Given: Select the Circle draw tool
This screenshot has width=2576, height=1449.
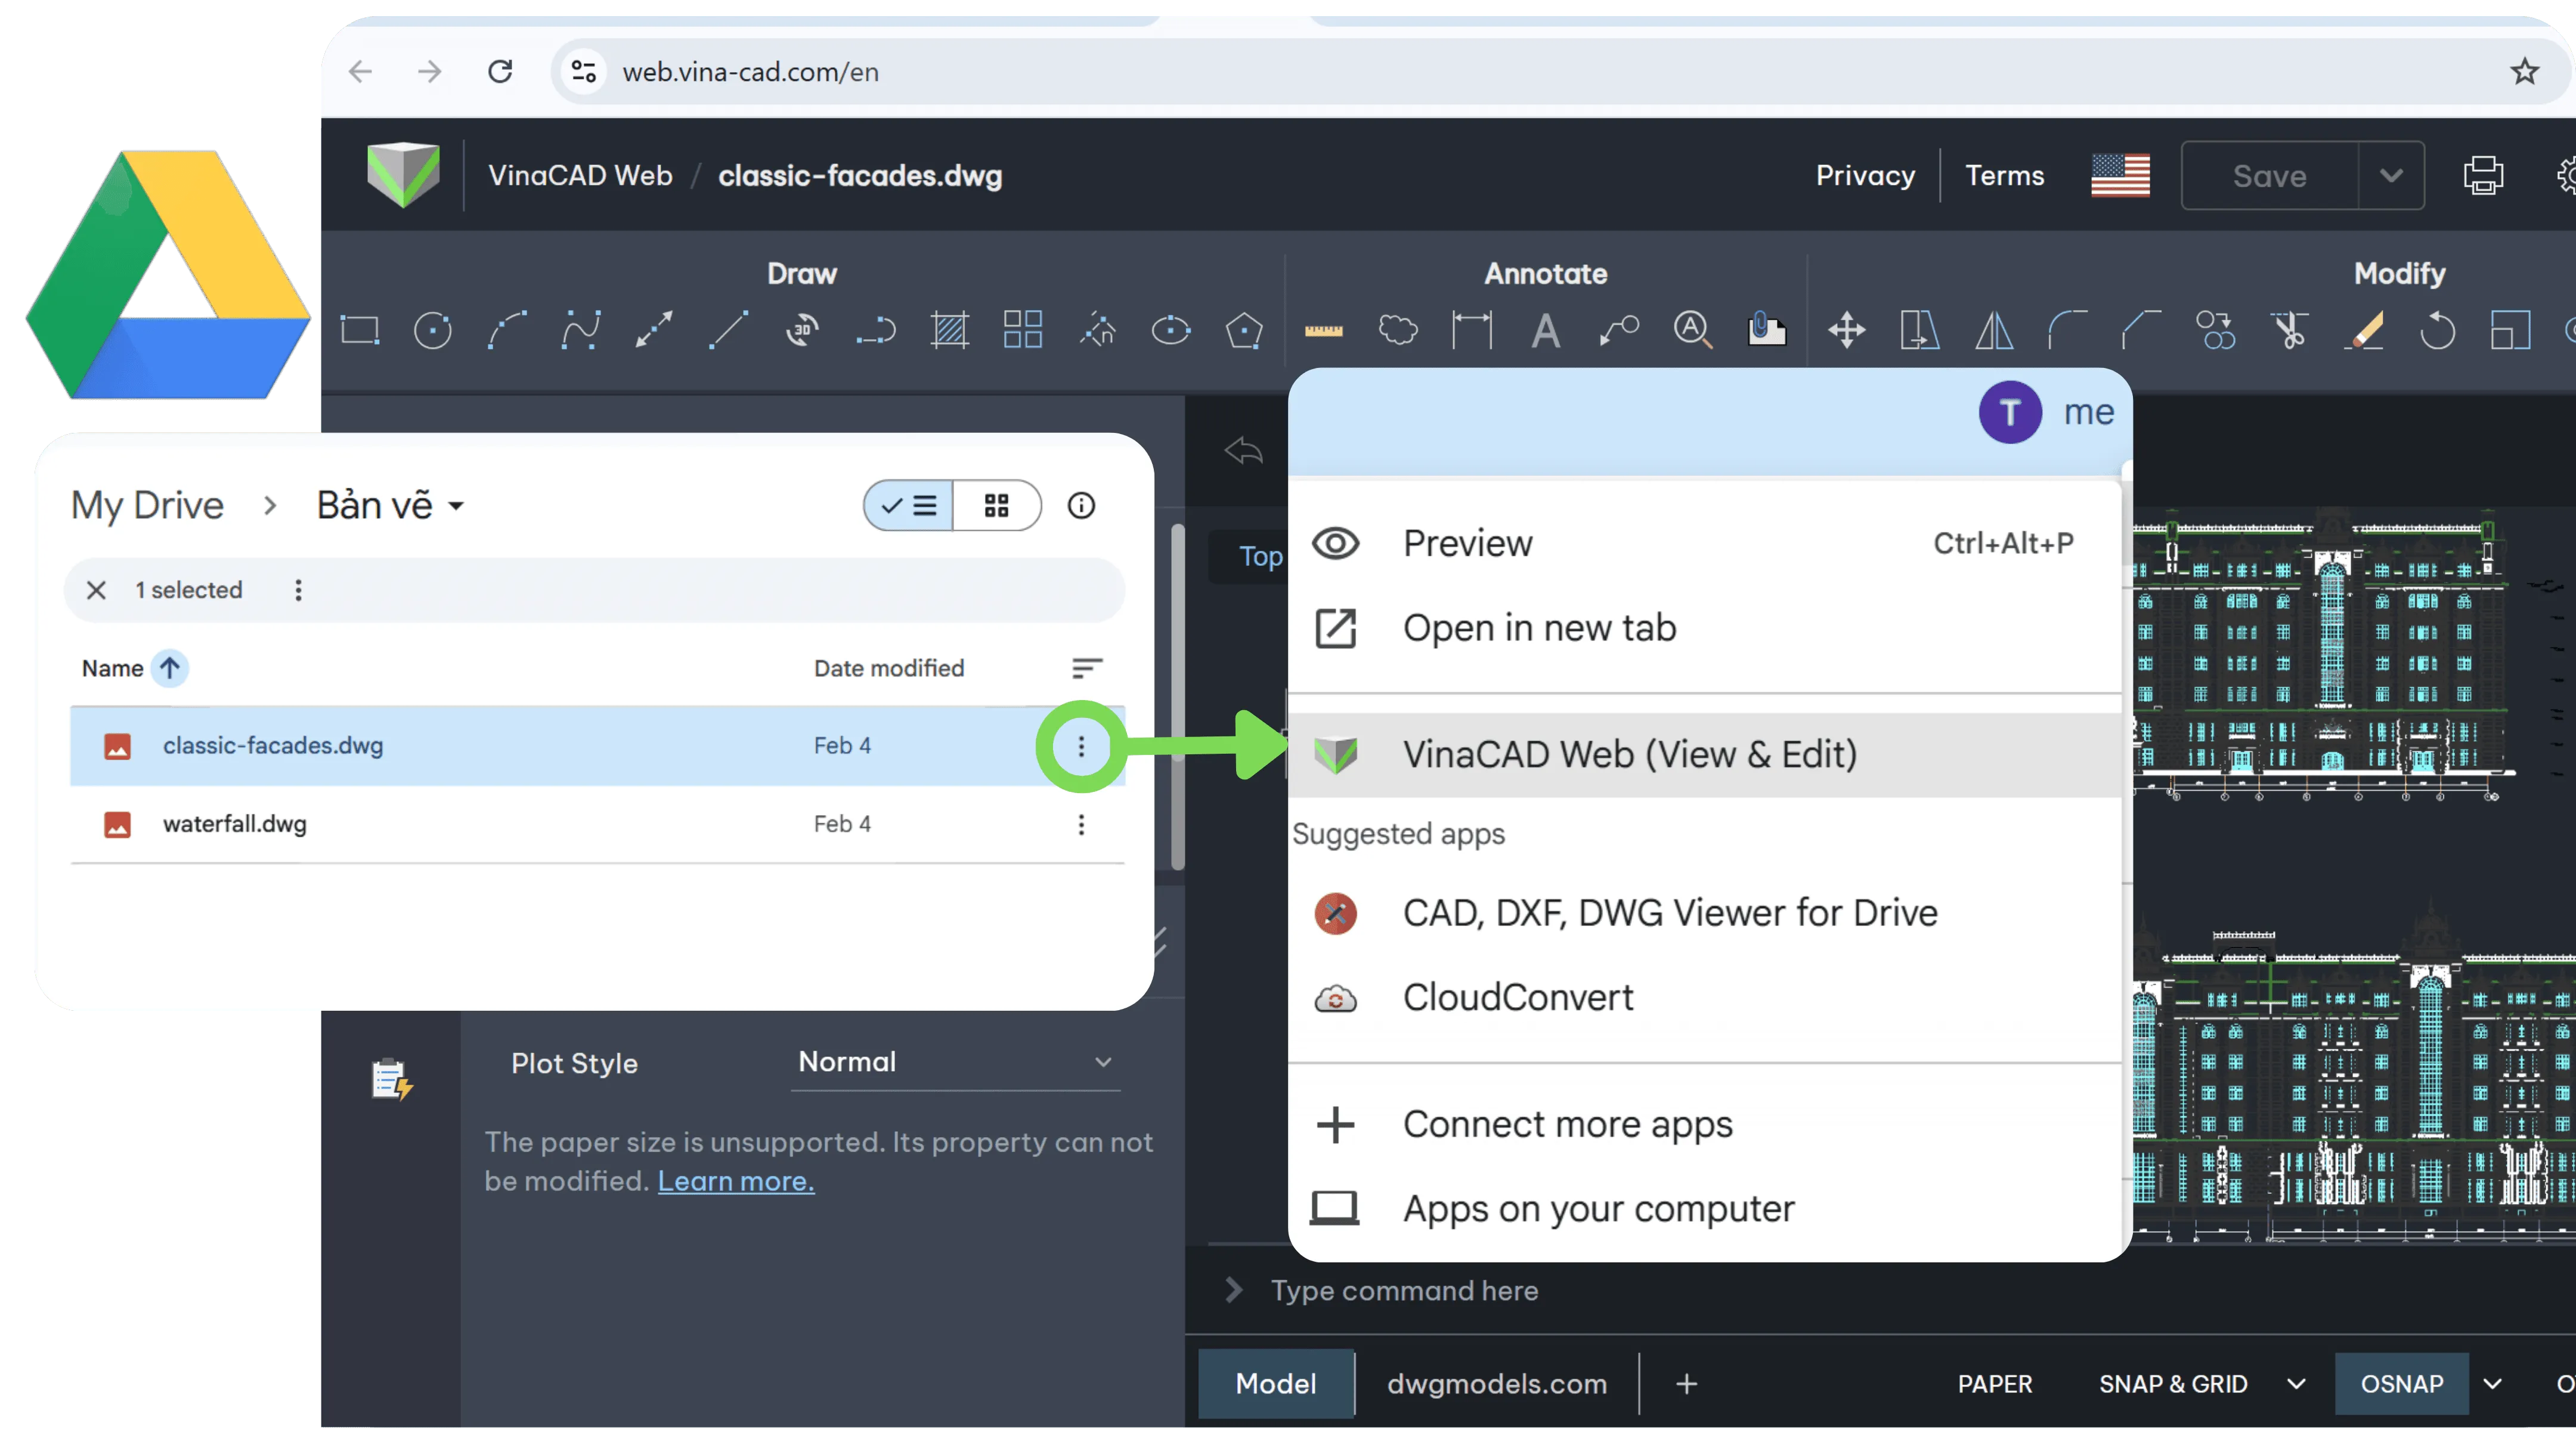Looking at the screenshot, I should pyautogui.click(x=433, y=330).
